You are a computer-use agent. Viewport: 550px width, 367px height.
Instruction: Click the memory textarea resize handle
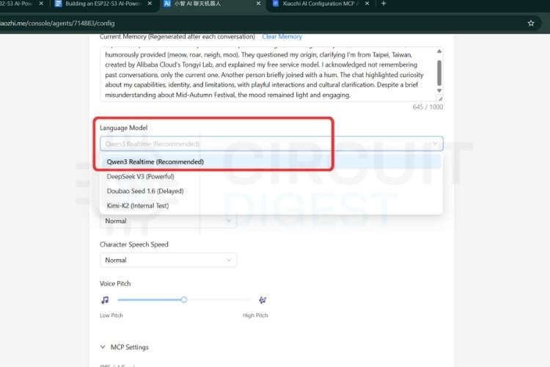pyautogui.click(x=440, y=98)
